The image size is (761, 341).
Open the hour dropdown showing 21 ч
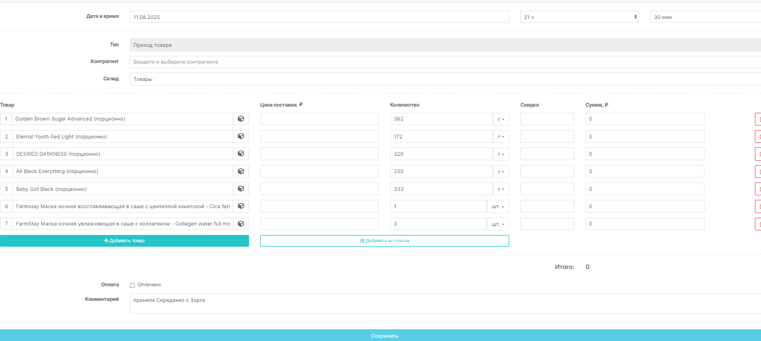[580, 17]
